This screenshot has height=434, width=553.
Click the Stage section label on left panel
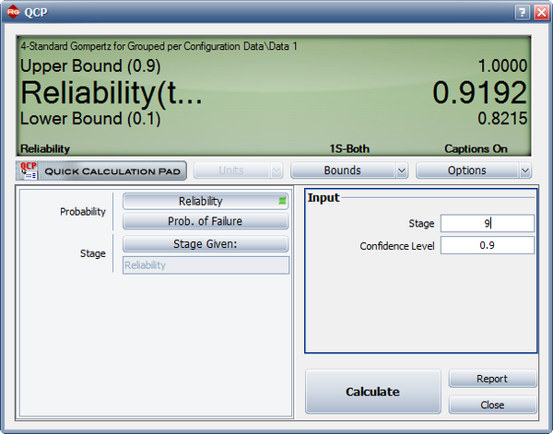93,253
